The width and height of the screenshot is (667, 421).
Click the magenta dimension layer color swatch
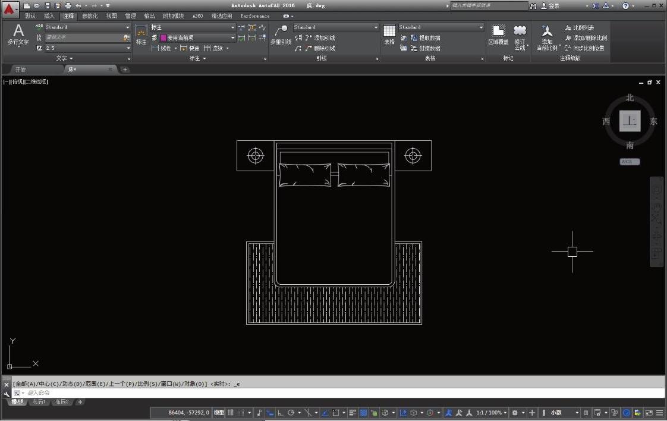pos(163,38)
